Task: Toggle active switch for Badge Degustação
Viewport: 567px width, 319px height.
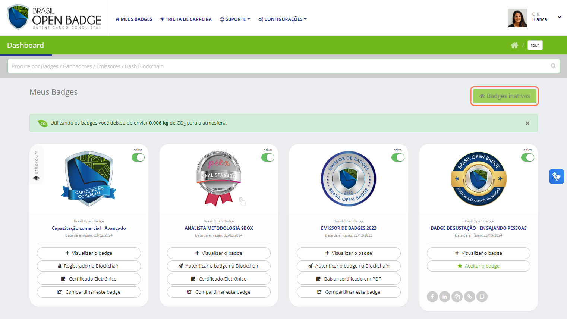Action: pyautogui.click(x=527, y=157)
